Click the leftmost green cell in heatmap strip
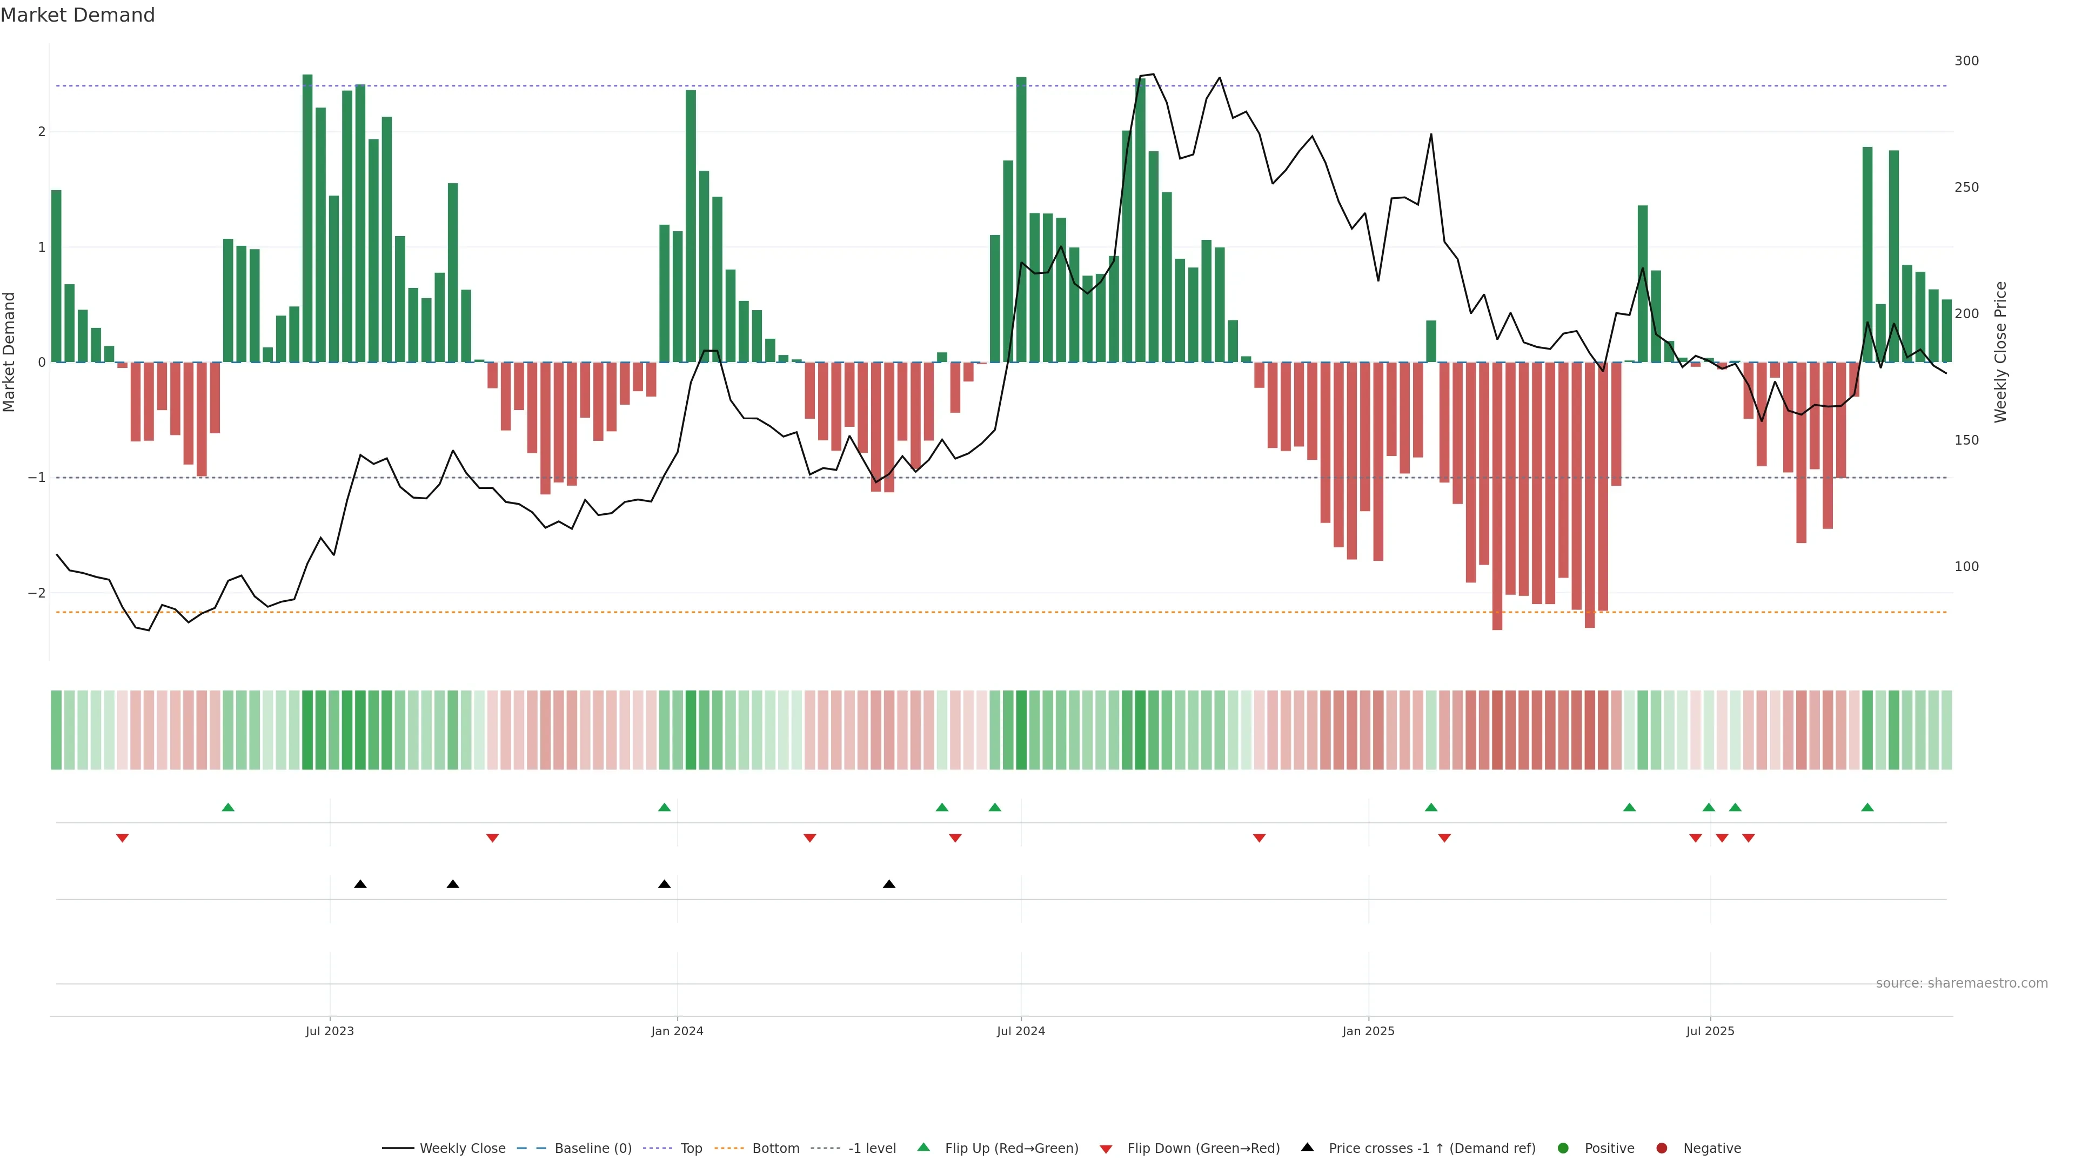Viewport: 2075px width, 1167px height. [x=56, y=730]
